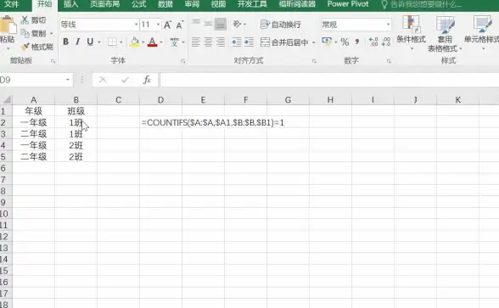Screen dimensions: 499x308
Task: Click the formula bar cancel X
Action: (x=103, y=80)
